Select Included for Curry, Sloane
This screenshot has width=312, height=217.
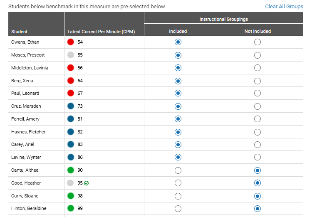(178, 196)
